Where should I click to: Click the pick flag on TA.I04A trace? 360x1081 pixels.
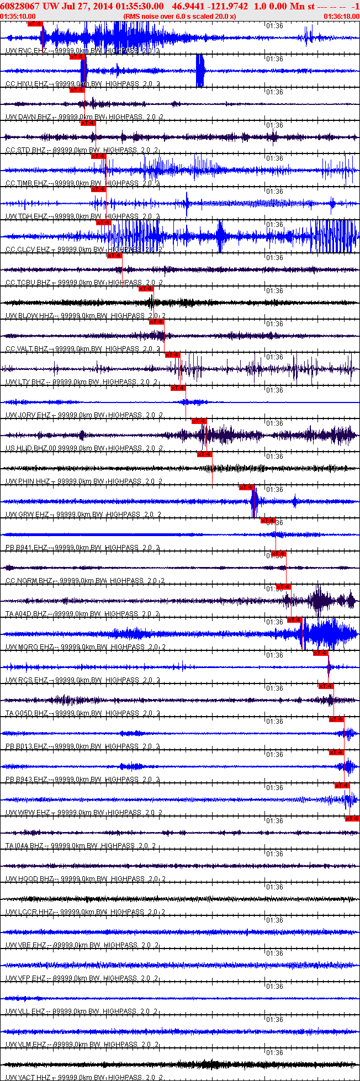352,818
